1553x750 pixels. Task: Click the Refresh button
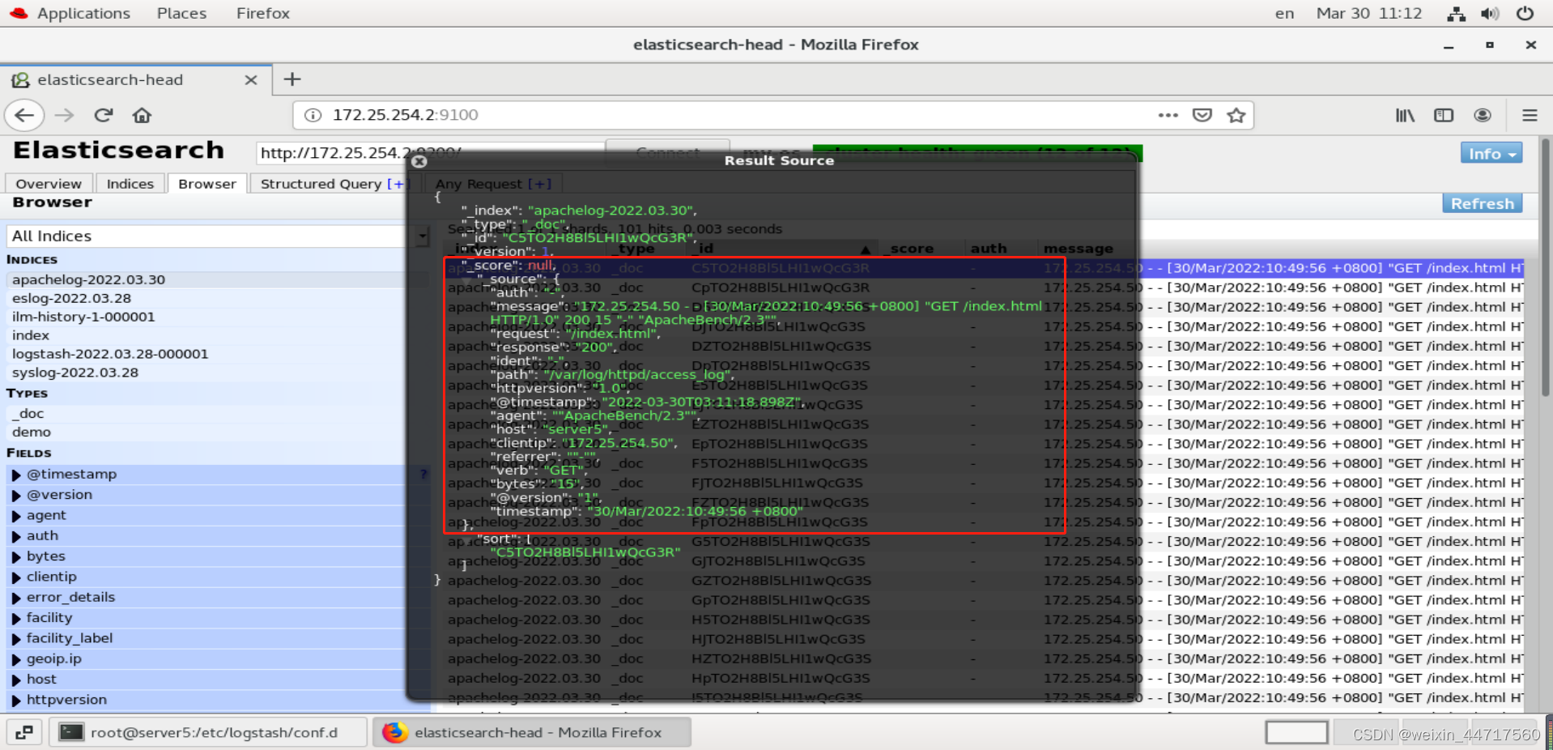point(1482,203)
